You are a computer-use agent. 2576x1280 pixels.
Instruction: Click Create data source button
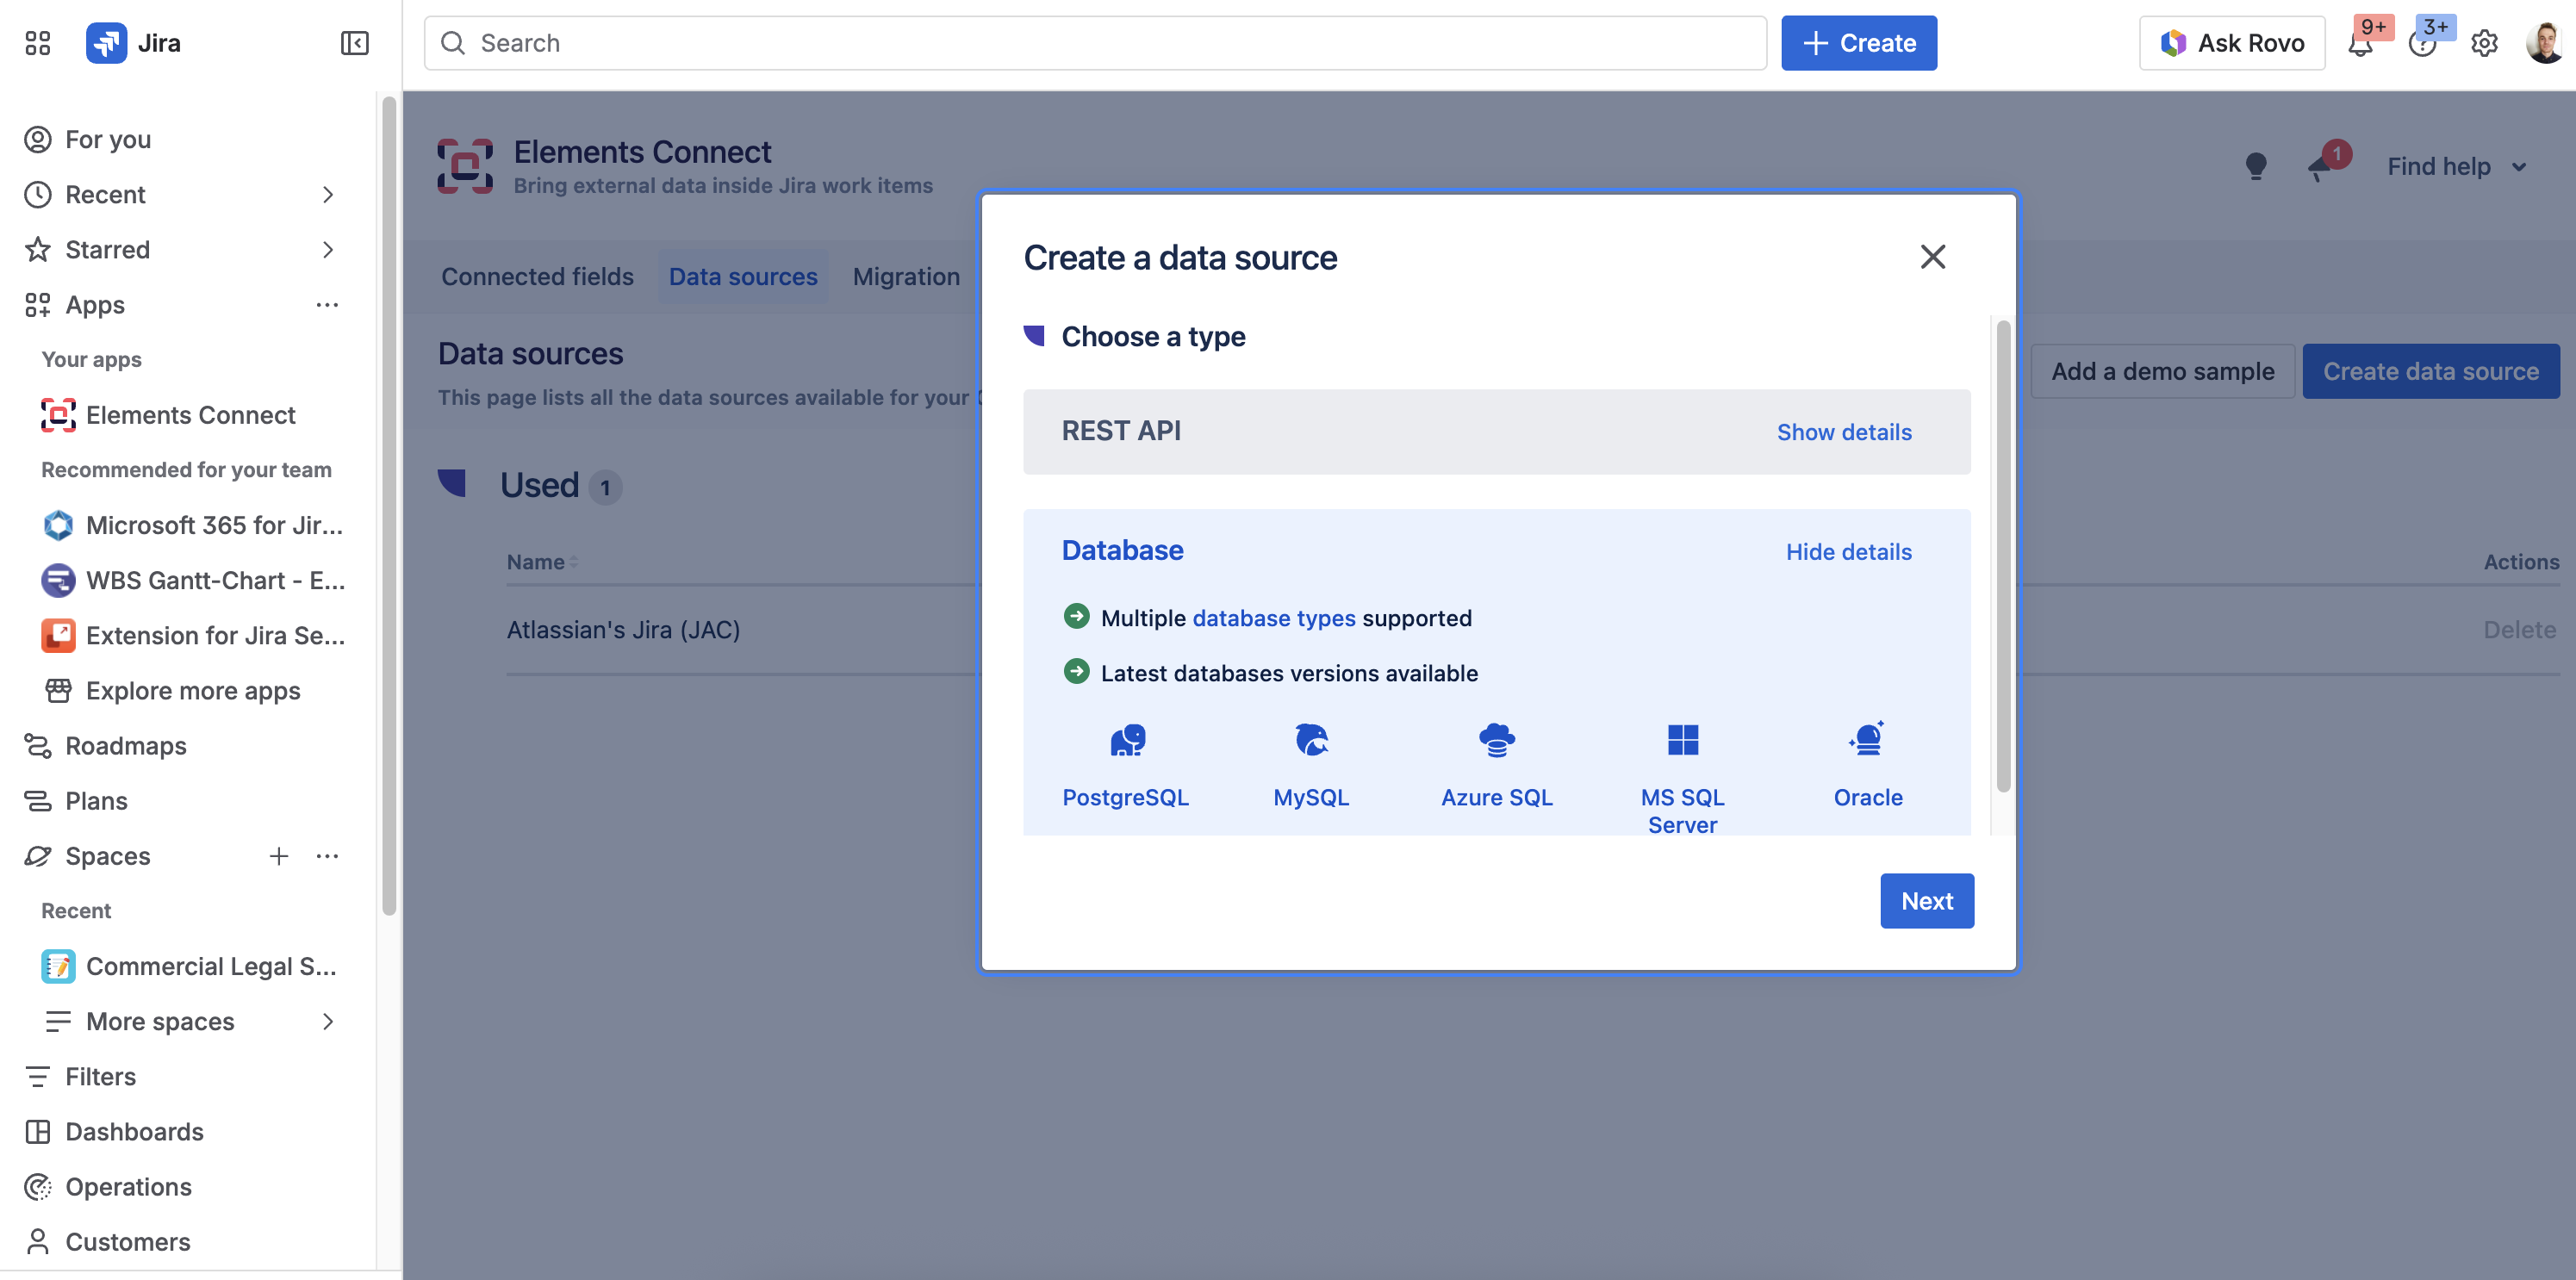(2431, 372)
